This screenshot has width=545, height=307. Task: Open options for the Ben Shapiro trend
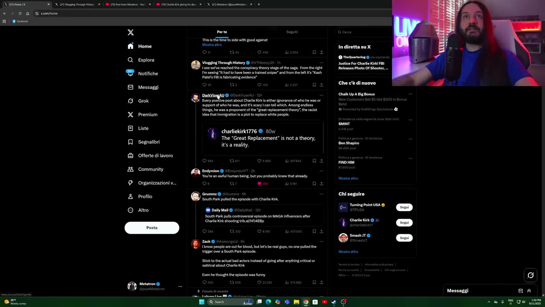click(x=410, y=139)
